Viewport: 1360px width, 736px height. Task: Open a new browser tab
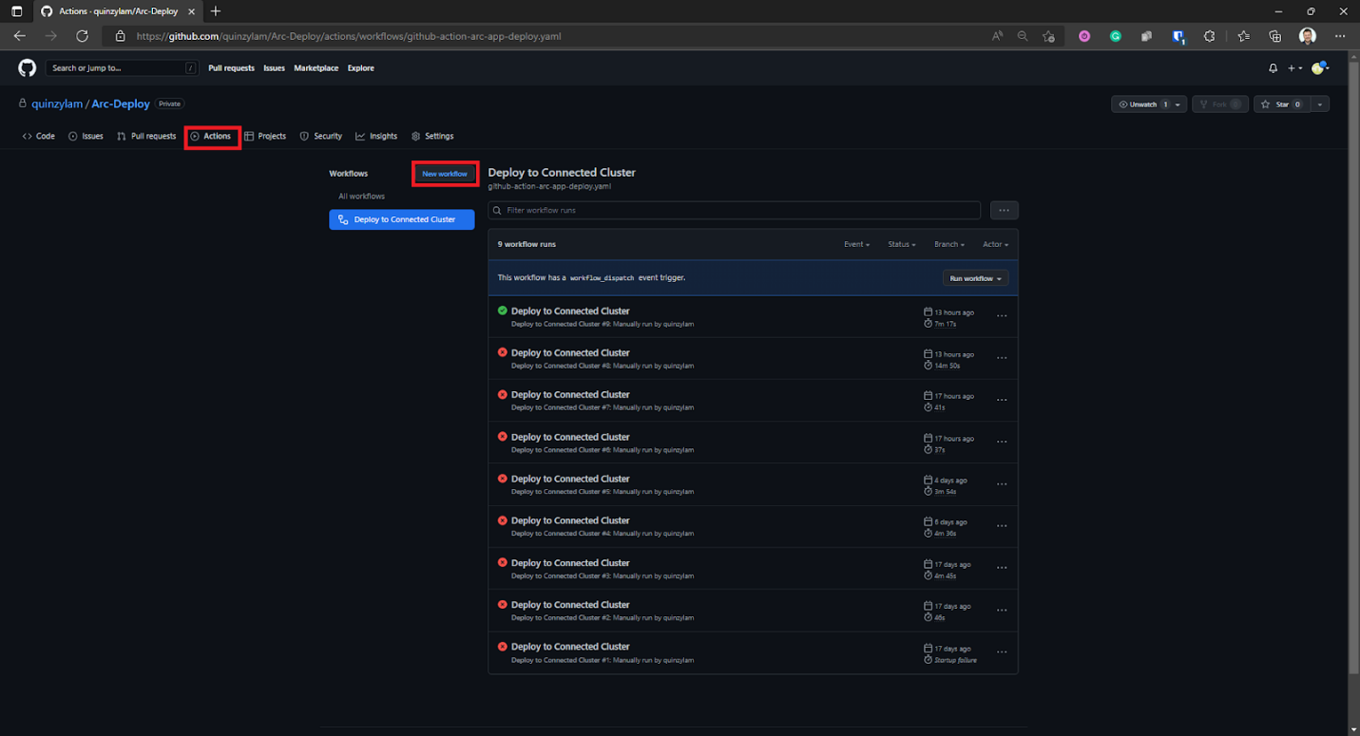pos(216,11)
